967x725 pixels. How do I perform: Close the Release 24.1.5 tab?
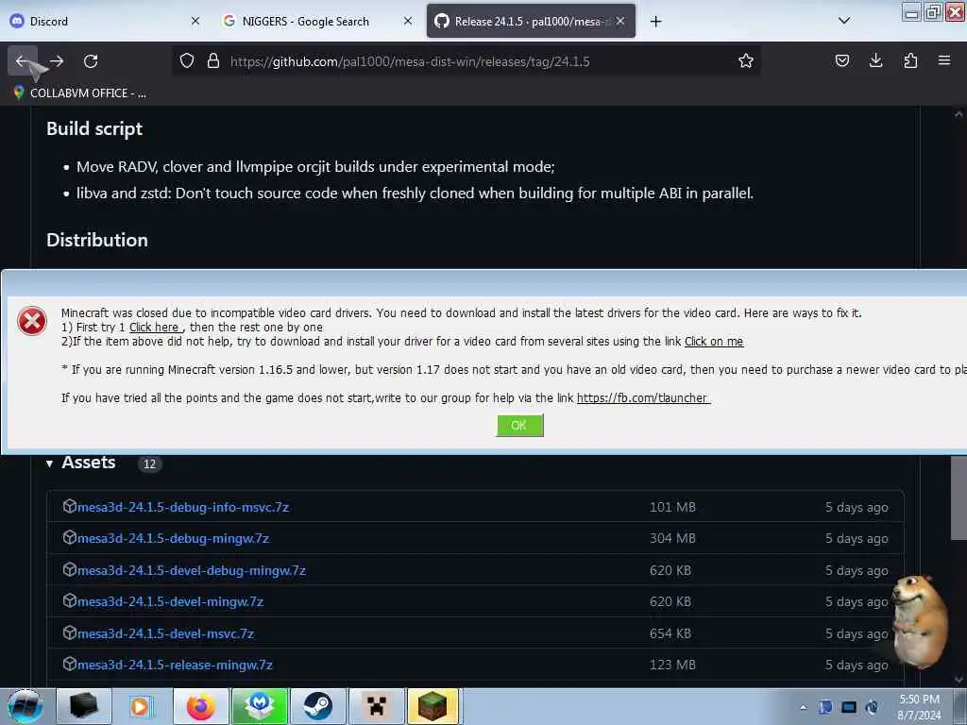(620, 21)
